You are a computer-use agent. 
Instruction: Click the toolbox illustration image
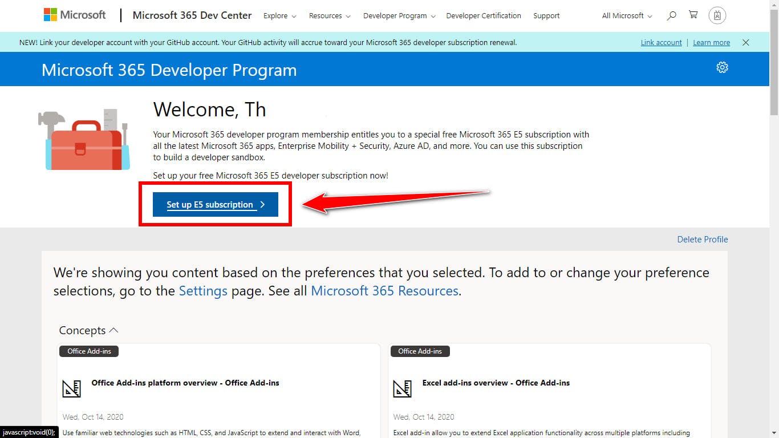tap(84, 140)
